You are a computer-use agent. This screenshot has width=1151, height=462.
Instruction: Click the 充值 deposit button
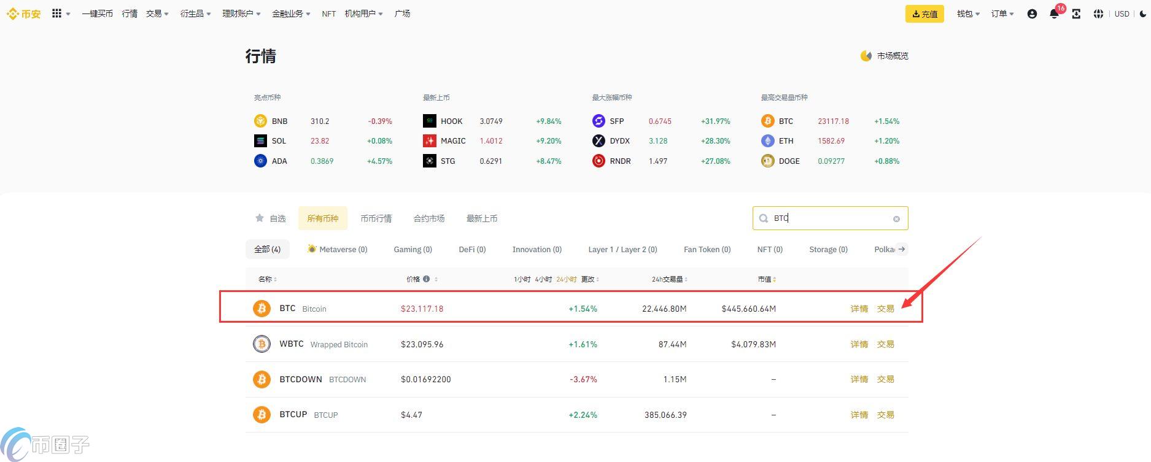pos(924,13)
